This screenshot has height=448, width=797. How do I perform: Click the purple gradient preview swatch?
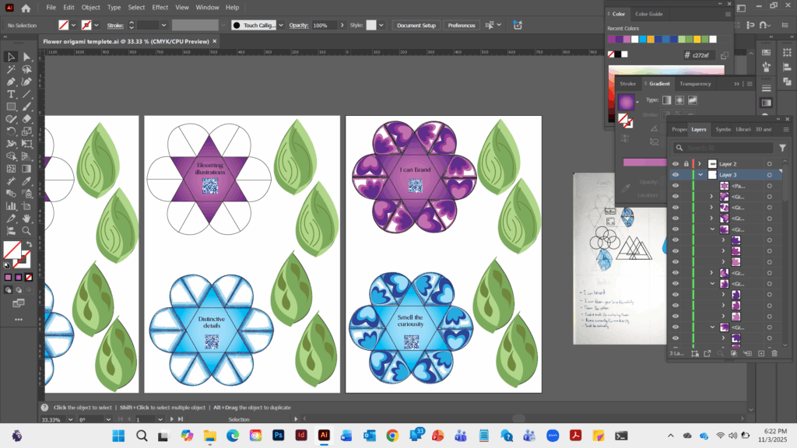626,102
